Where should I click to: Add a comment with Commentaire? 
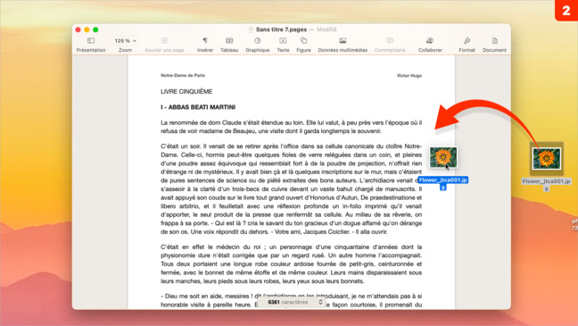(390, 45)
